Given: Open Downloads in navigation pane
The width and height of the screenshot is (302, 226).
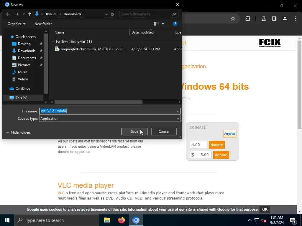Looking at the screenshot, I should pos(27,51).
